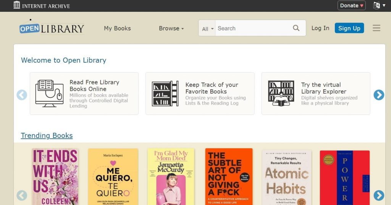Click the Internet Archive pillar logo icon

click(17, 5)
